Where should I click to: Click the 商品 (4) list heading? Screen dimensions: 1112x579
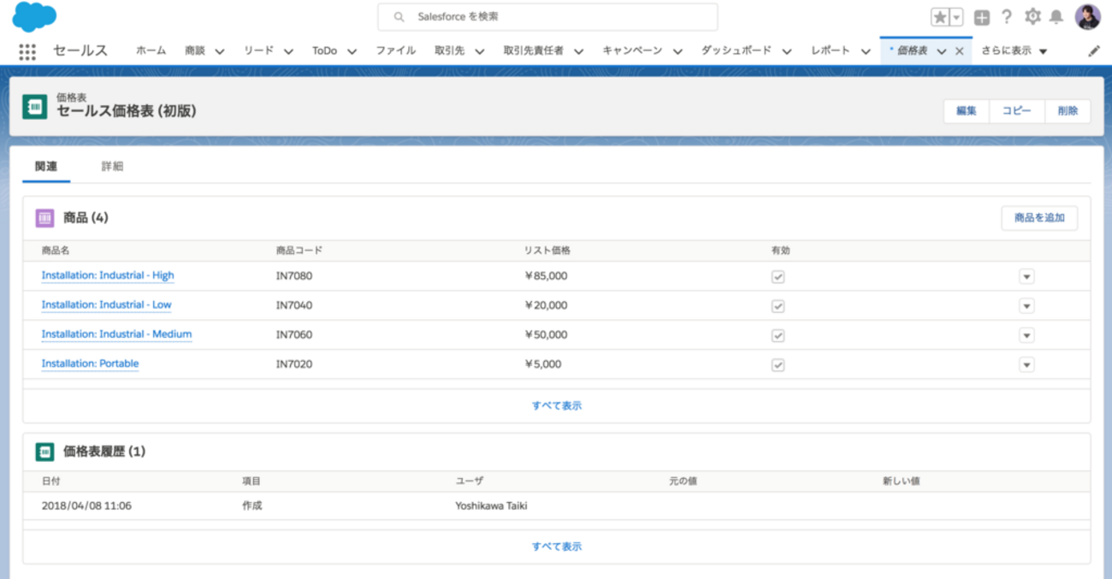(86, 218)
